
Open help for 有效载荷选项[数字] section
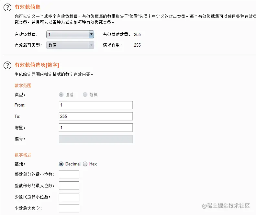point(7,65)
